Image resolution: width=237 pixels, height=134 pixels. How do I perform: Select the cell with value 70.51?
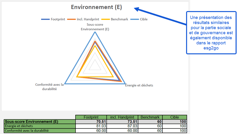[x=91, y=122]
